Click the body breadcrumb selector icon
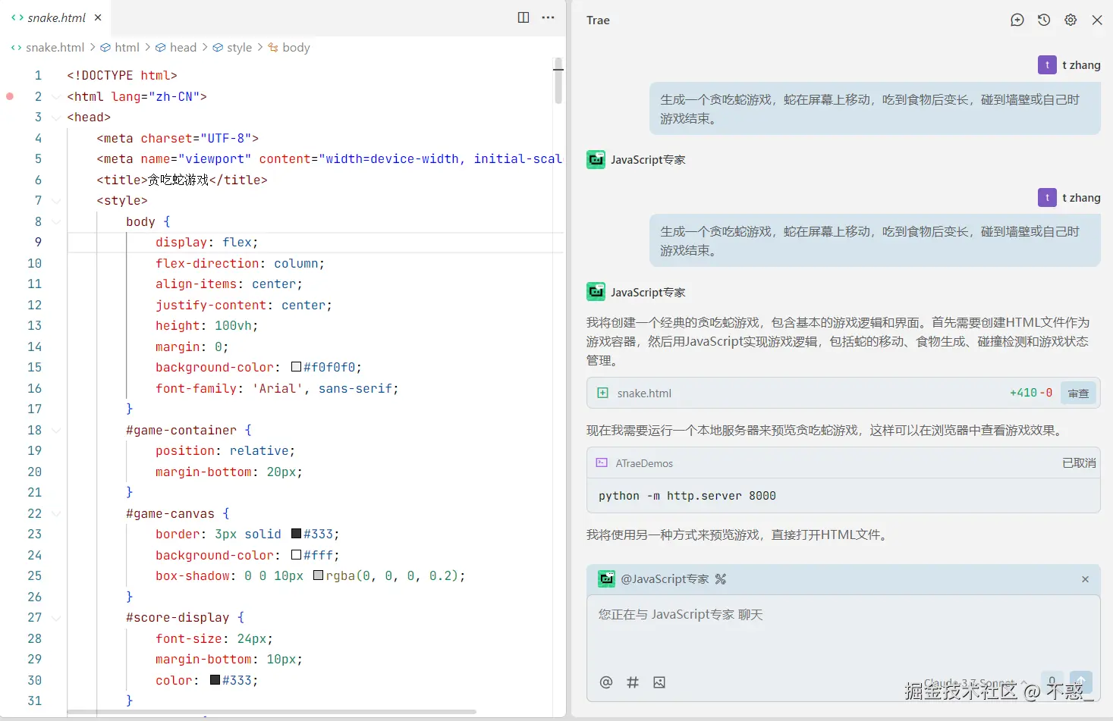The width and height of the screenshot is (1113, 721). click(x=273, y=47)
